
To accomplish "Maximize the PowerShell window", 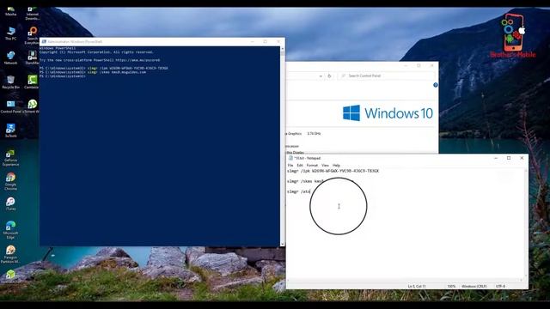I will pyautogui.click(x=266, y=41).
